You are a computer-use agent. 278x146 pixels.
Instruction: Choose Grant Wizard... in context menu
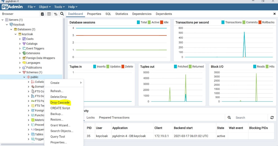[x=60, y=125]
